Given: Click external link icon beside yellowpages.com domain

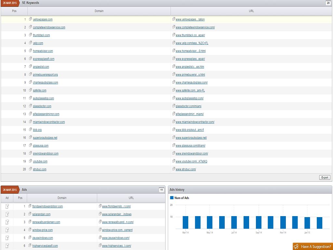Looking at the screenshot, I should pos(31,19).
